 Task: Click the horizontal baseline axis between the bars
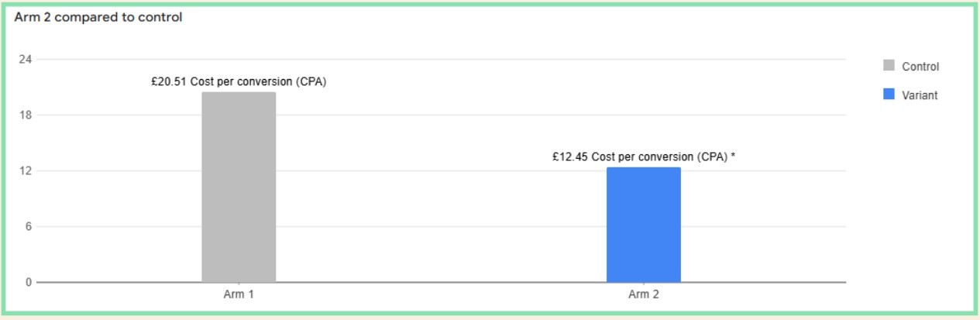coord(442,283)
